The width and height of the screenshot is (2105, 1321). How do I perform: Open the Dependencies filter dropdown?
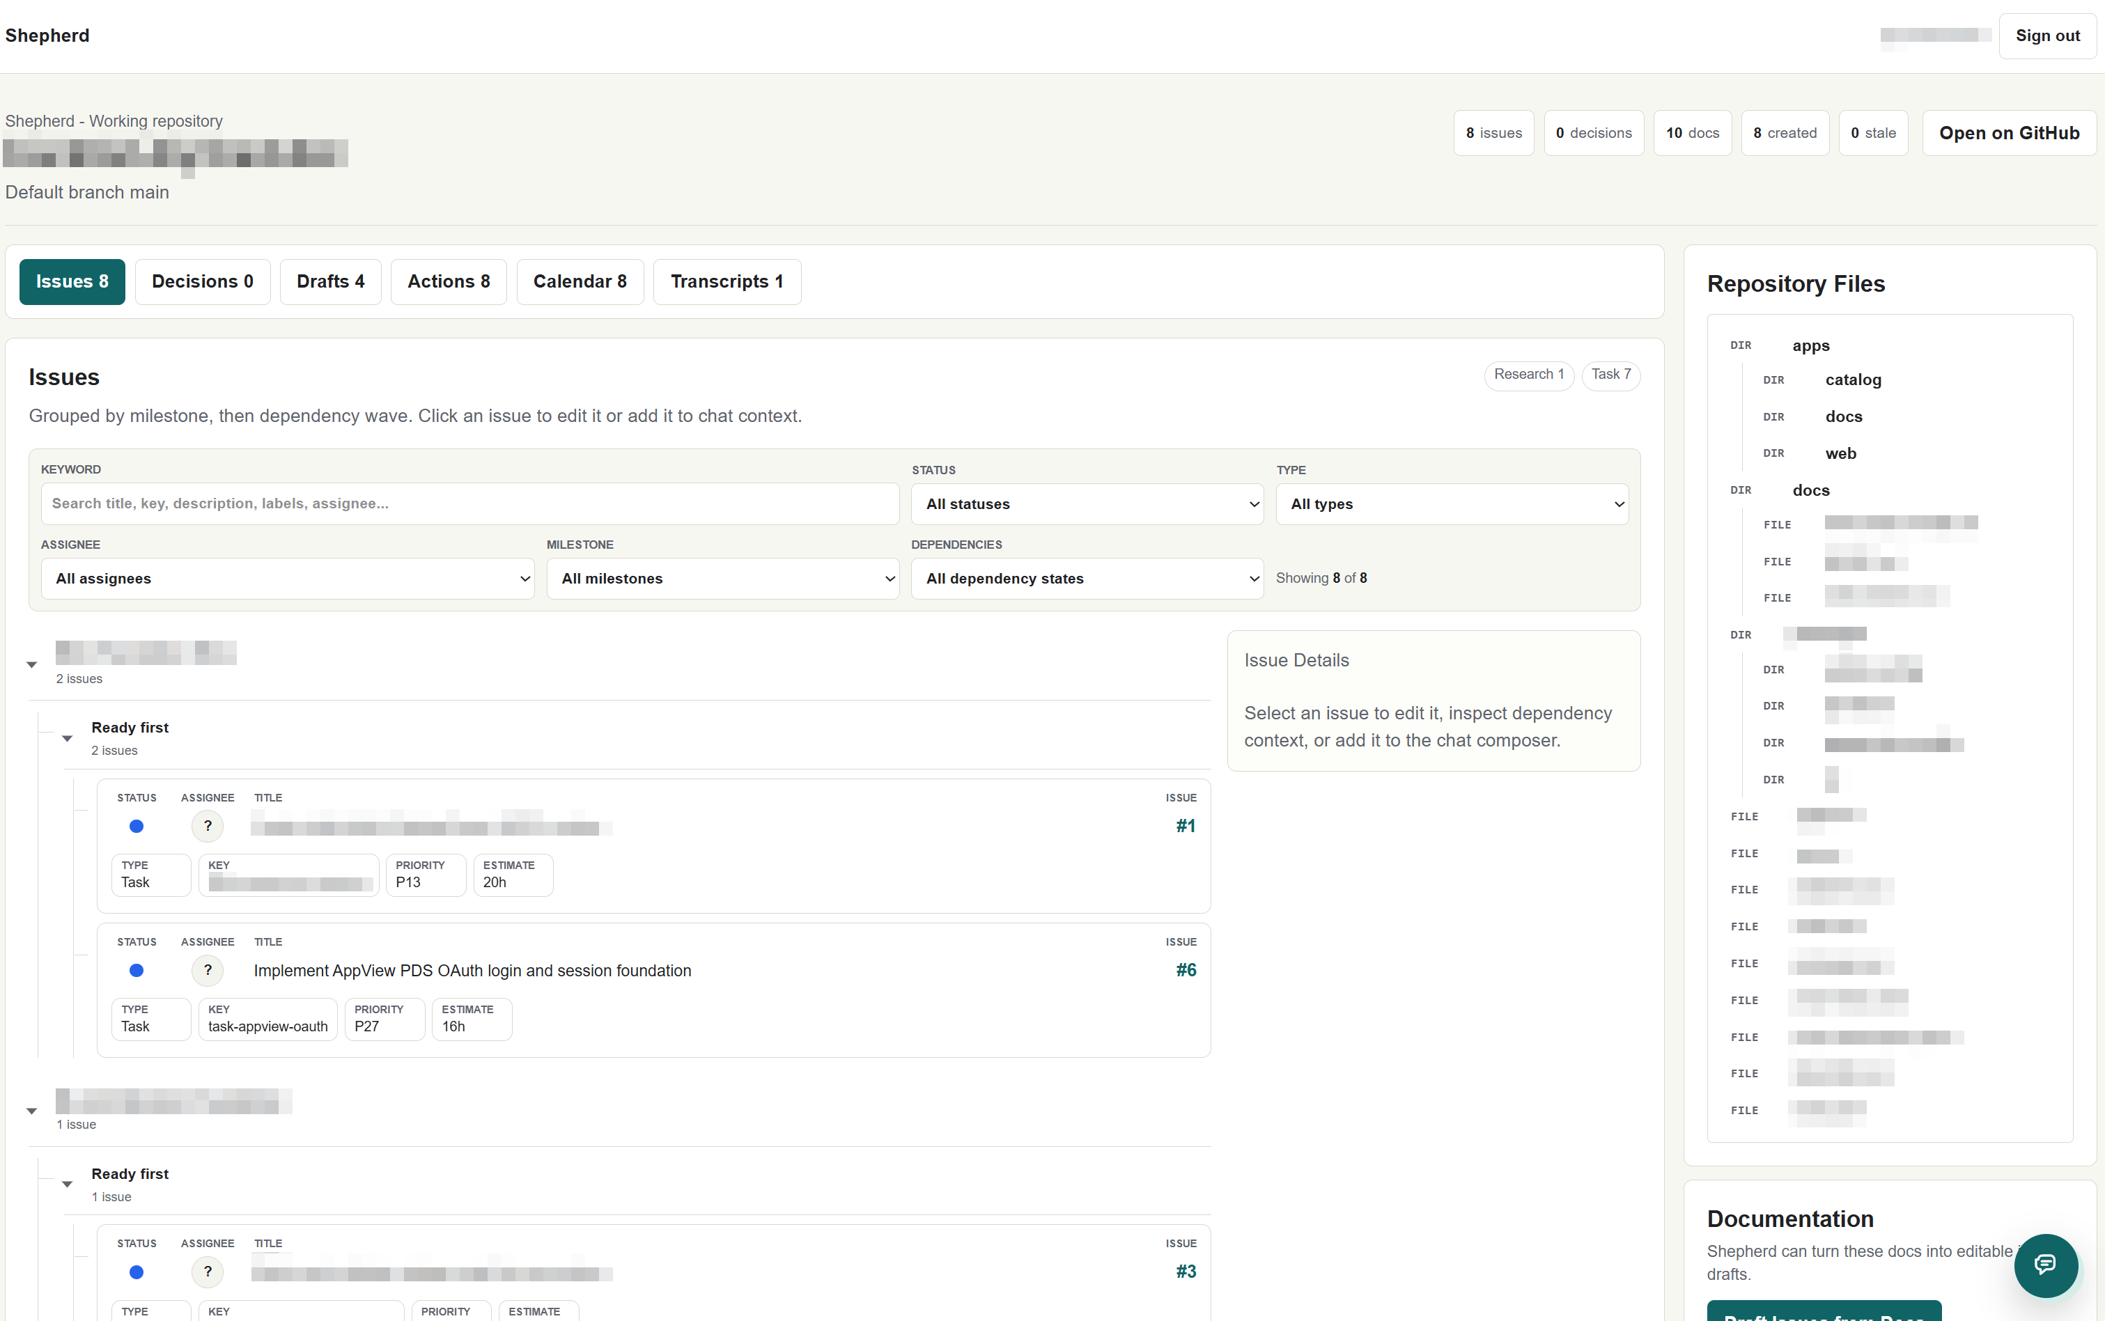(x=1087, y=579)
